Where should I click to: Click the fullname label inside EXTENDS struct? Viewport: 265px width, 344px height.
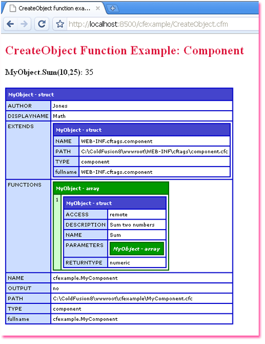66,172
